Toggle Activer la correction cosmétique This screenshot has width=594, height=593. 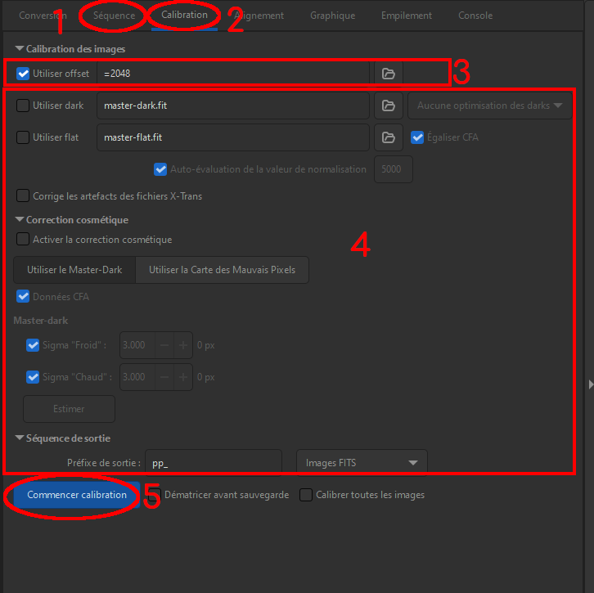coord(23,240)
